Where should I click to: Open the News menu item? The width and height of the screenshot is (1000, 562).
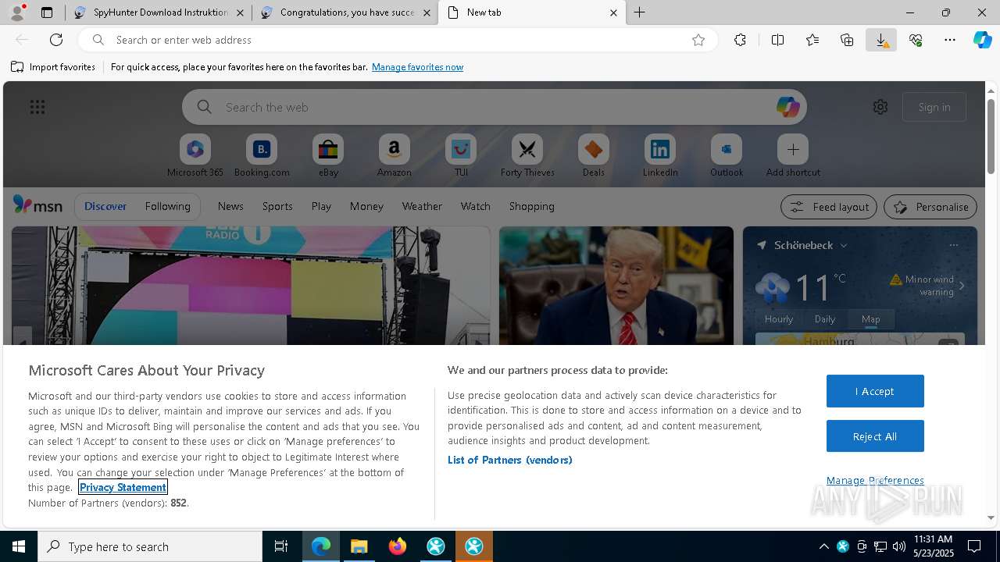230,206
